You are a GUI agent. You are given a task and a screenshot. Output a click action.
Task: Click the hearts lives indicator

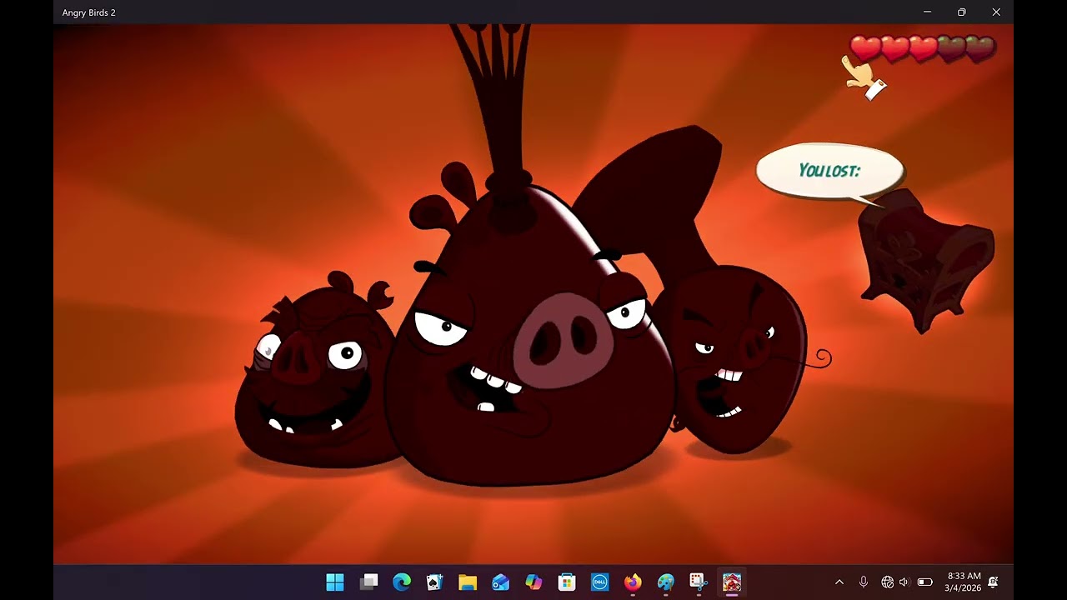923,48
